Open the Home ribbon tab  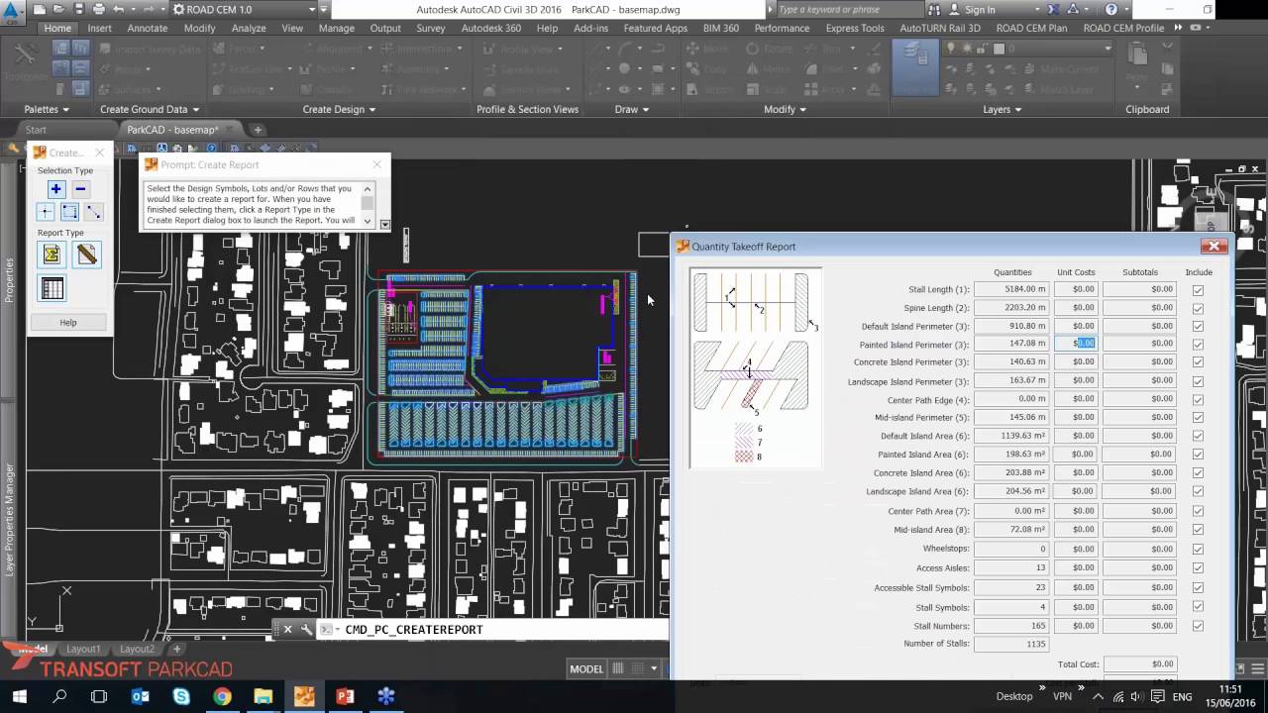click(x=57, y=28)
